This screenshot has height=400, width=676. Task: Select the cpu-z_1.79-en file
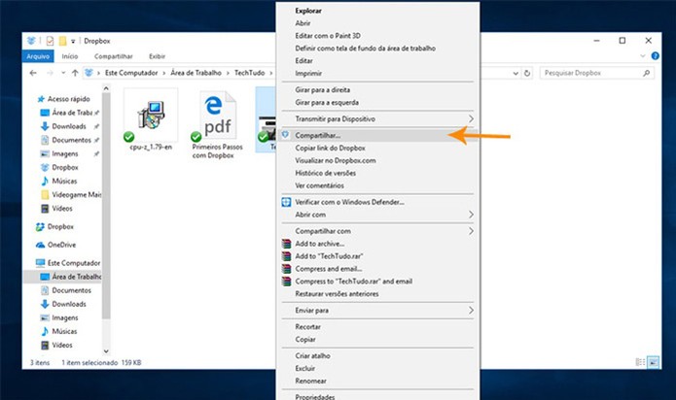click(151, 120)
